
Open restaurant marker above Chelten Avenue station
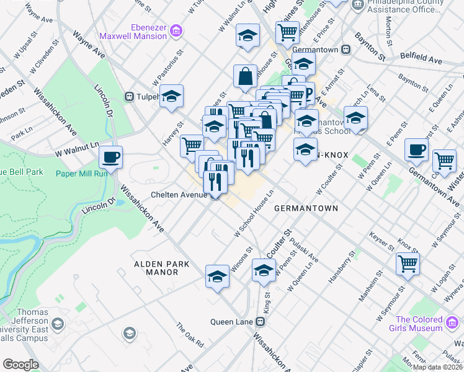pos(215,183)
